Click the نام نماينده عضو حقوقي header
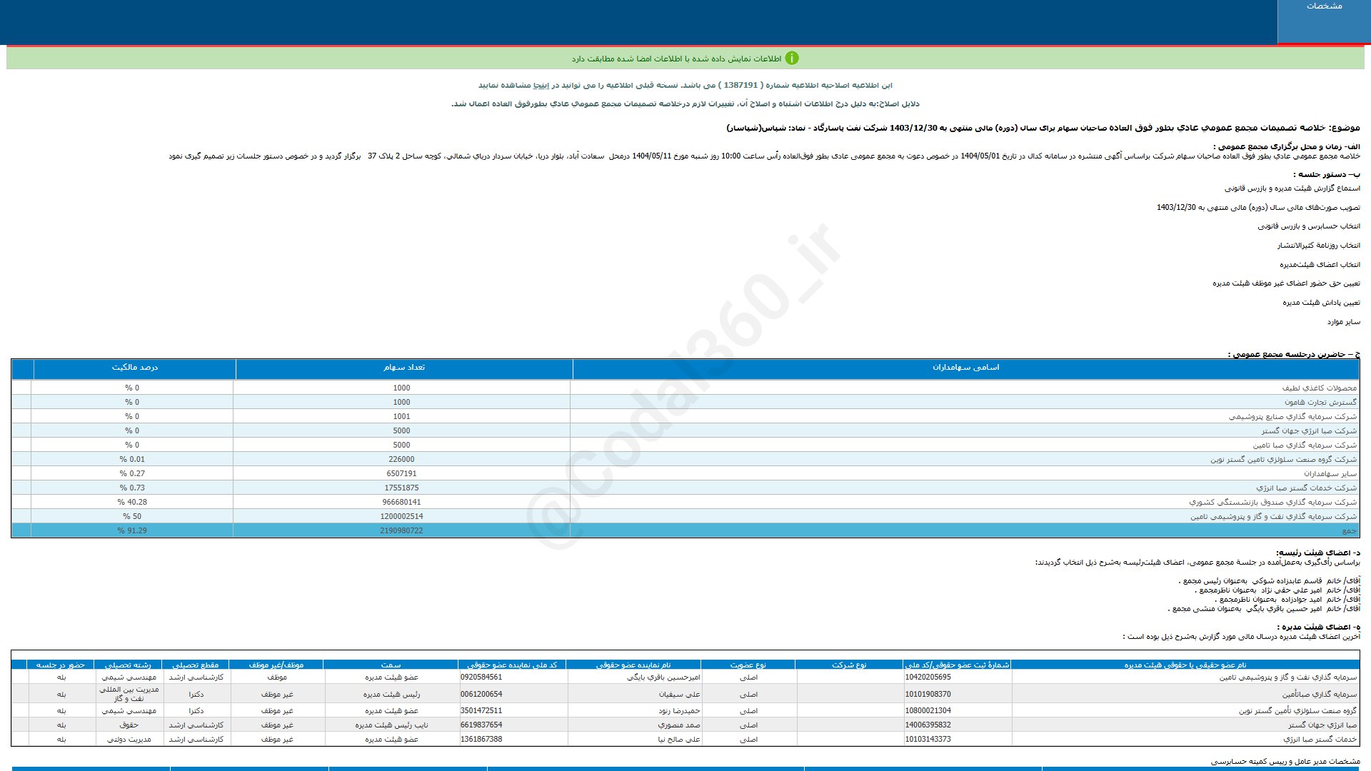The height and width of the screenshot is (771, 1371). (x=633, y=665)
